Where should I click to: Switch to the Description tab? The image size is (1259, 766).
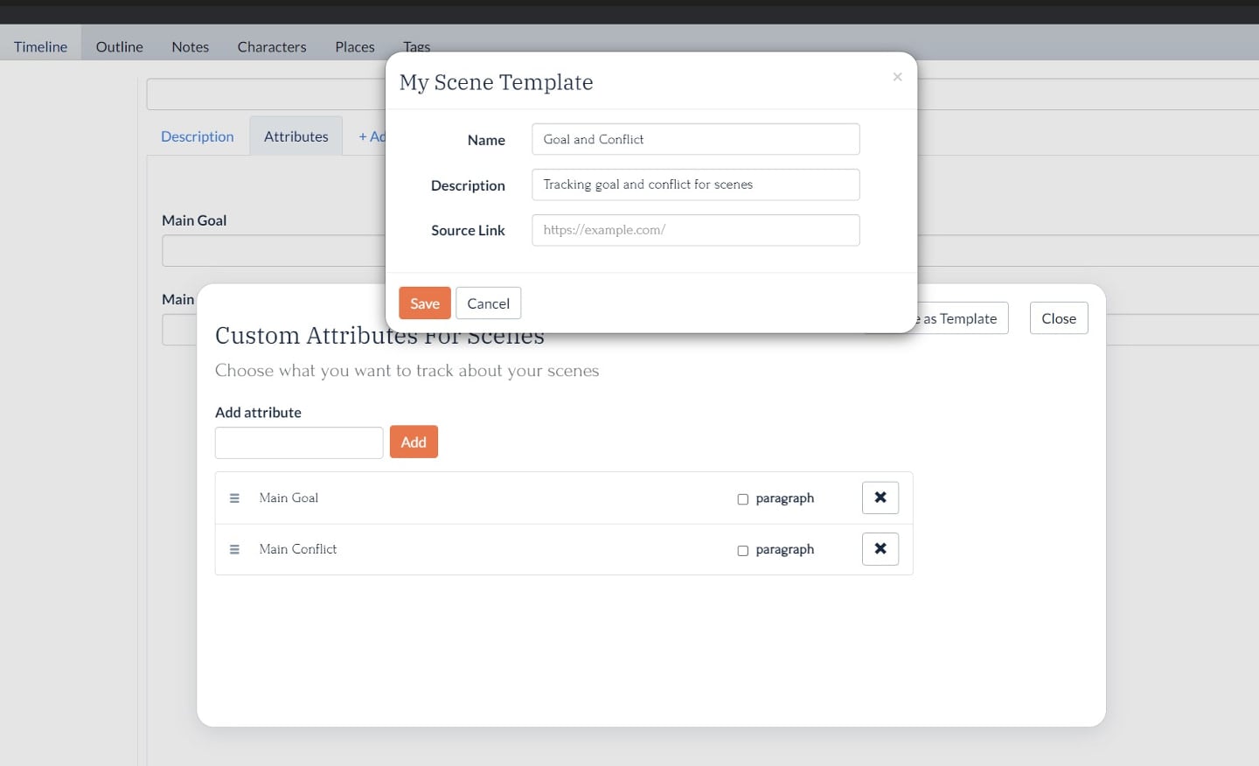click(x=197, y=136)
